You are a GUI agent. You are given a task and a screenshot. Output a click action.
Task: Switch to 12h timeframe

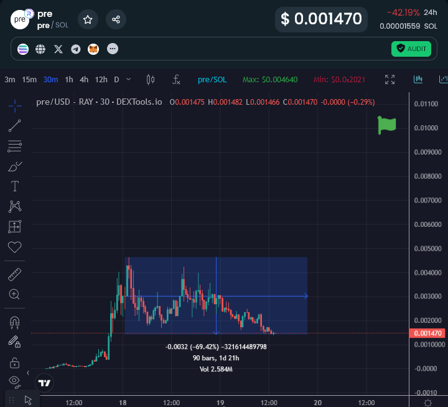click(x=101, y=80)
